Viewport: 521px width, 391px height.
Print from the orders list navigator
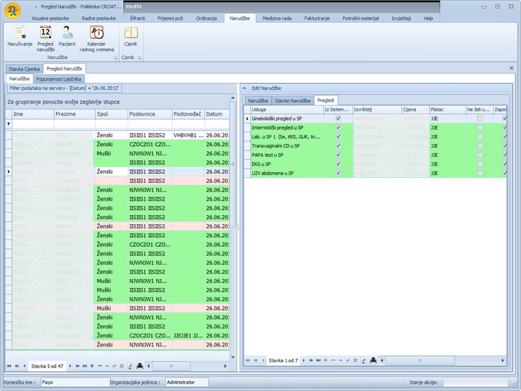pyautogui.click(x=140, y=366)
